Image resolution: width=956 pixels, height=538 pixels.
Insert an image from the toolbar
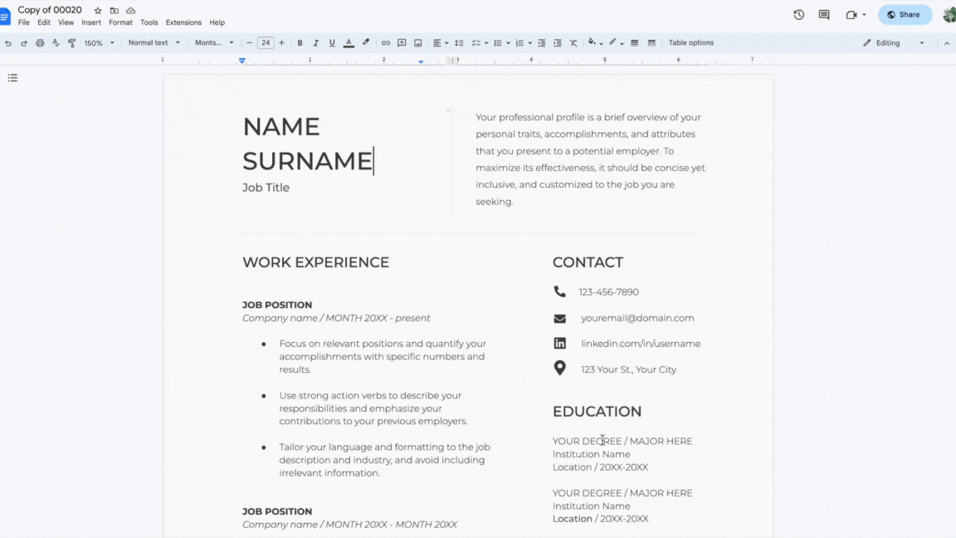pos(417,42)
